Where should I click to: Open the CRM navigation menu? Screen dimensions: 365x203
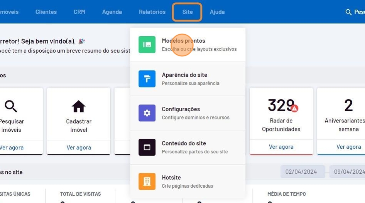click(x=79, y=12)
